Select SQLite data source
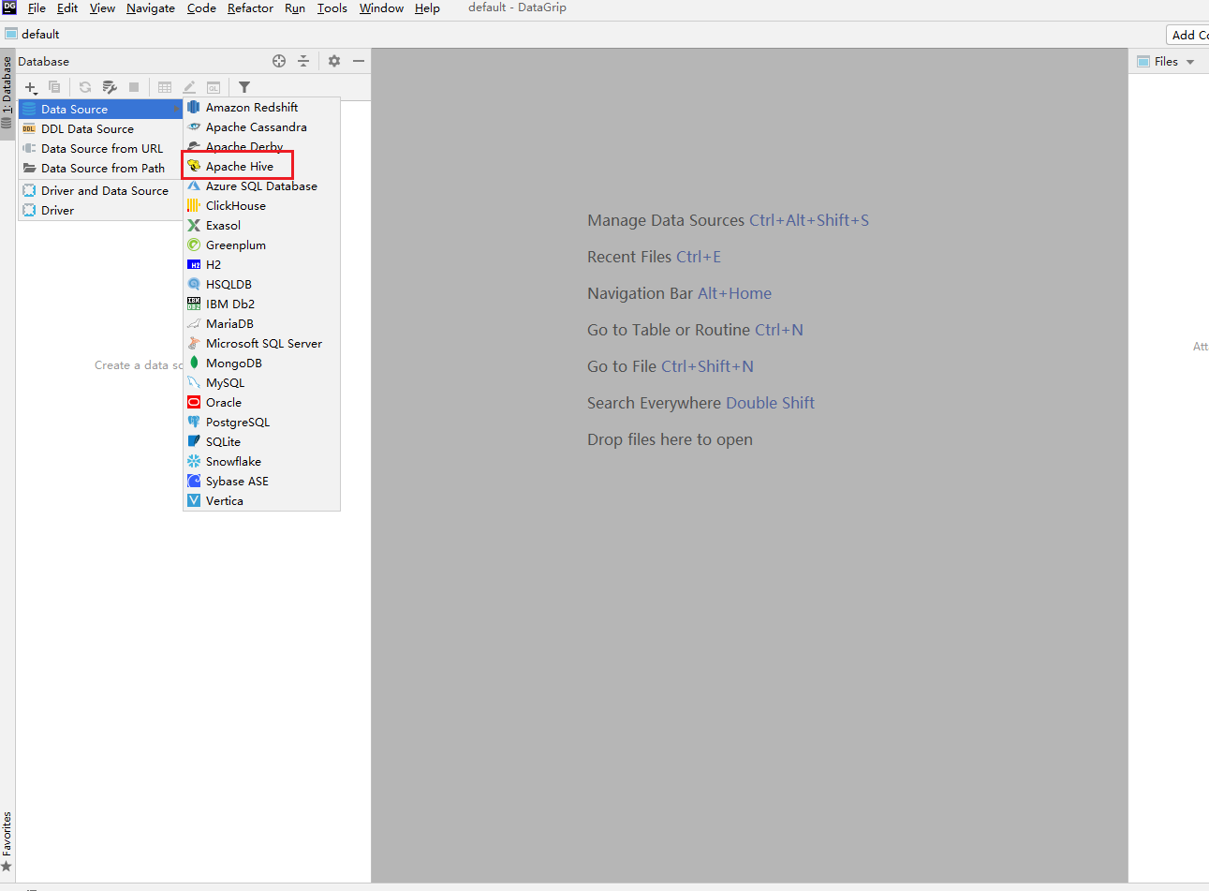The image size is (1209, 891). coord(261,441)
